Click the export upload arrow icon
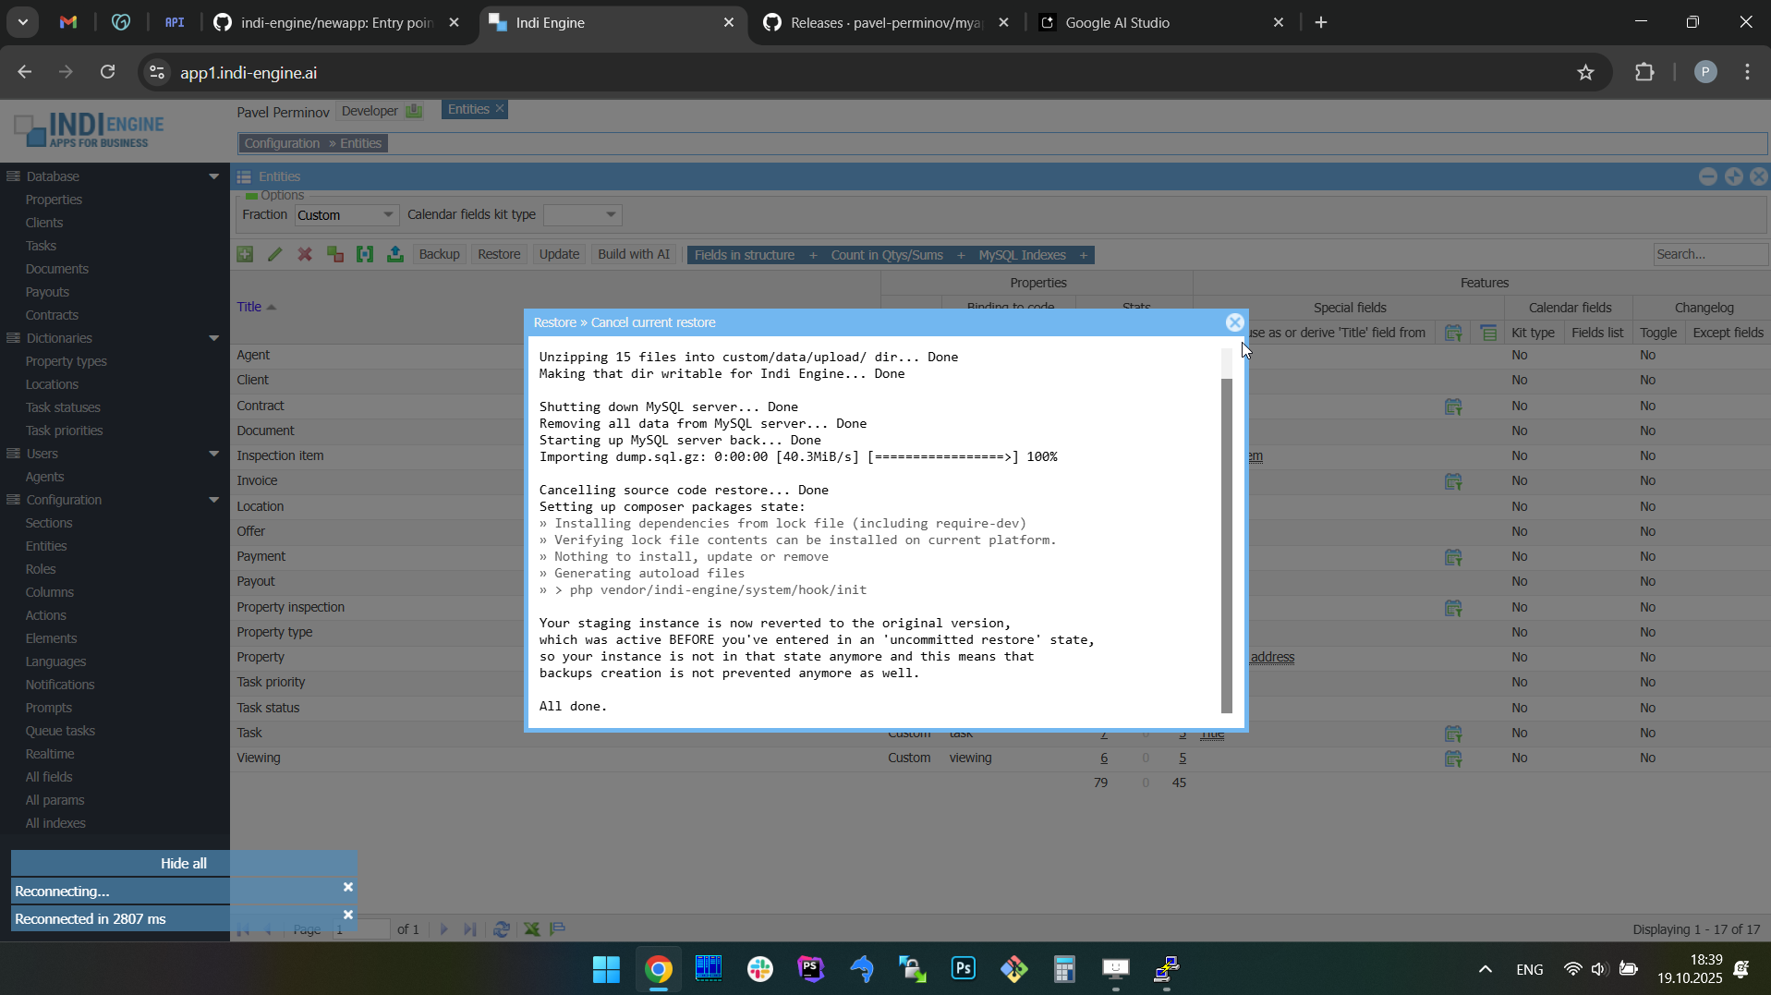Screen dimensions: 1771x995 (x=395, y=255)
